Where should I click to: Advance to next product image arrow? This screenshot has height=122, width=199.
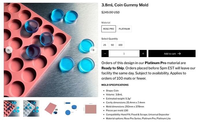(93, 50)
